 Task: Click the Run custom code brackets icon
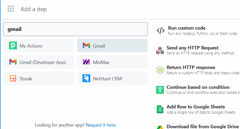[161, 31]
